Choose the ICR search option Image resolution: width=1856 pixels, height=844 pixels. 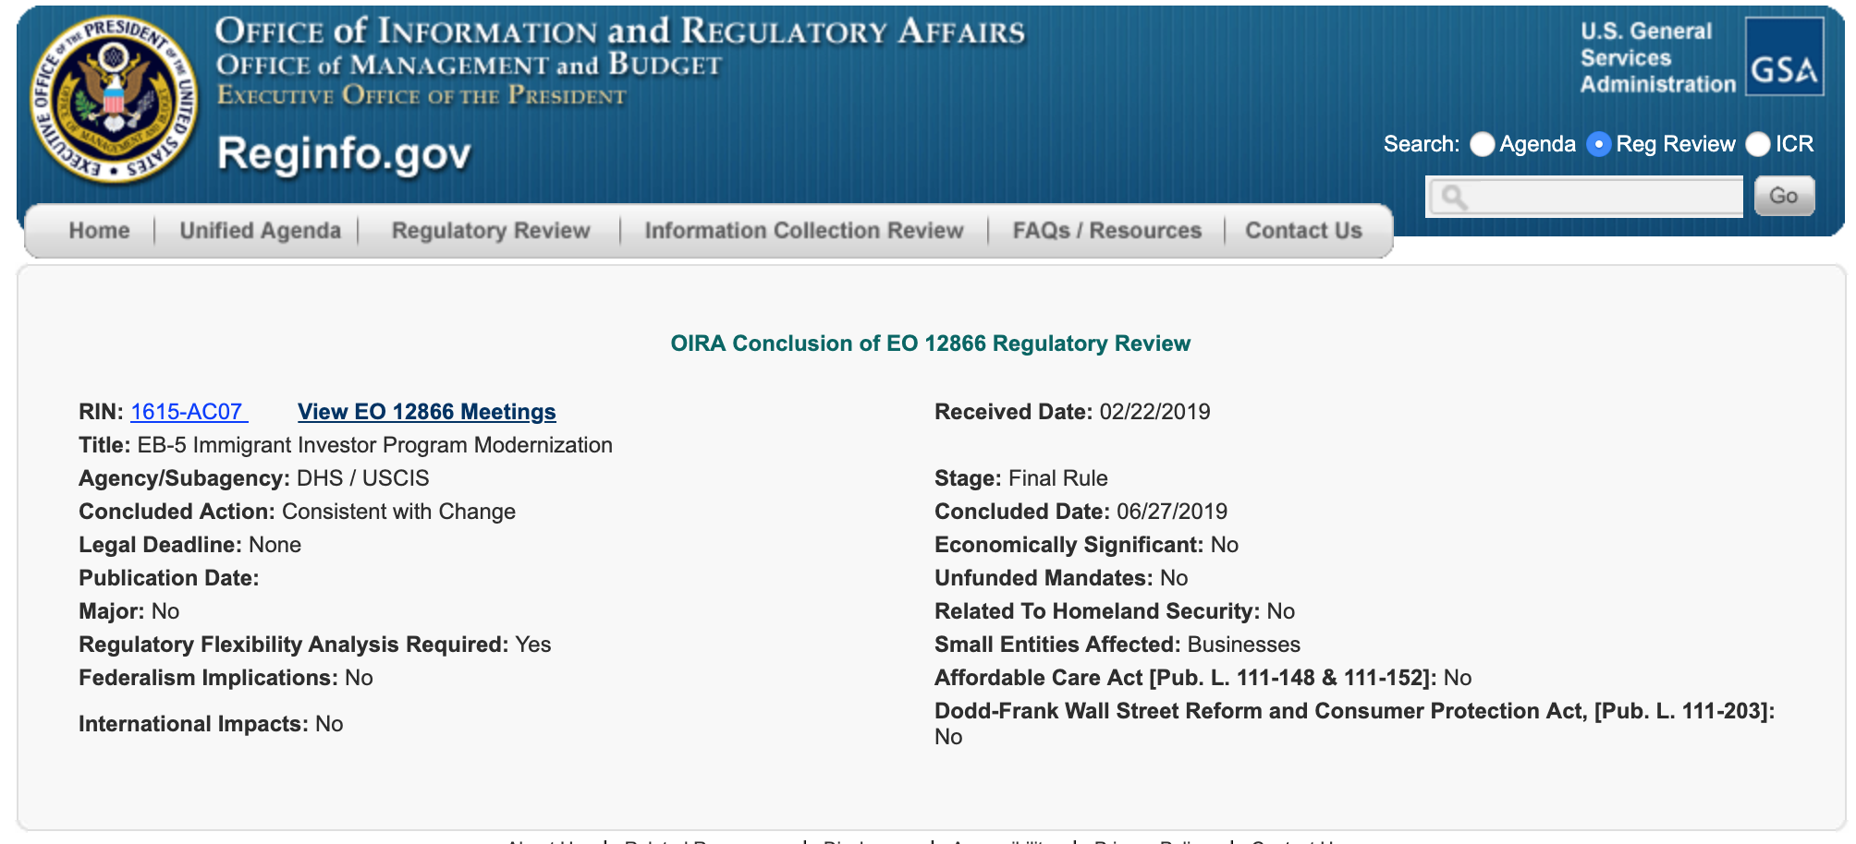click(1757, 144)
